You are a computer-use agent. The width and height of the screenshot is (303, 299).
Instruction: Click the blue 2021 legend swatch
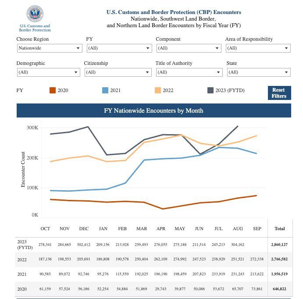(105, 90)
